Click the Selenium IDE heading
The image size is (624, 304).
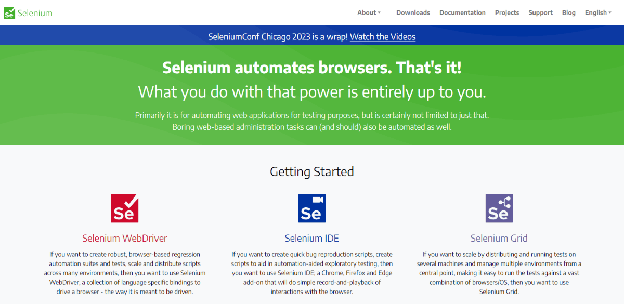point(311,239)
